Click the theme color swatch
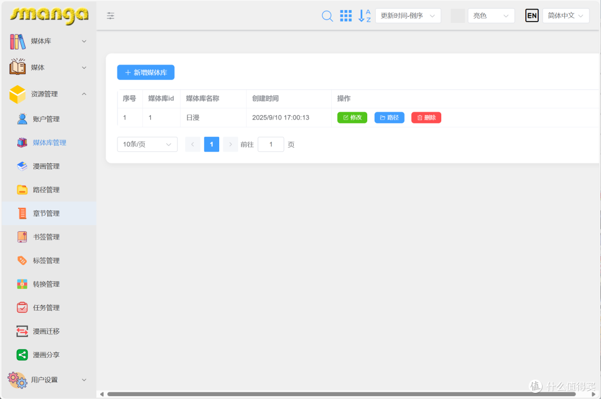Screen dimensions: 601x399 [x=457, y=16]
